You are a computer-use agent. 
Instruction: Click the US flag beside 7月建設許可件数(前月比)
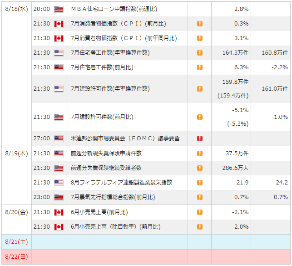pos(59,117)
